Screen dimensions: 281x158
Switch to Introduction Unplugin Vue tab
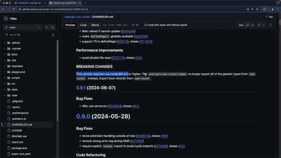[x=30, y=3]
